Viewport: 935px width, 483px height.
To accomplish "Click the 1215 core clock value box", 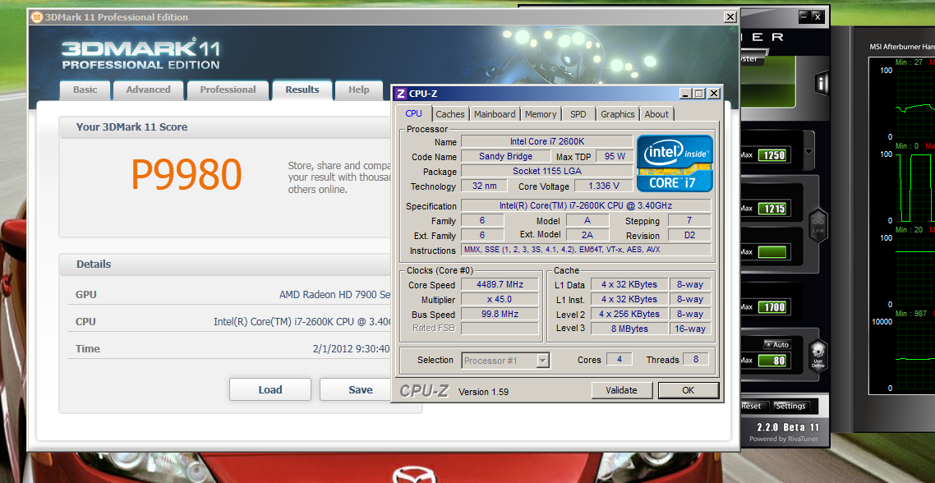I will [772, 209].
